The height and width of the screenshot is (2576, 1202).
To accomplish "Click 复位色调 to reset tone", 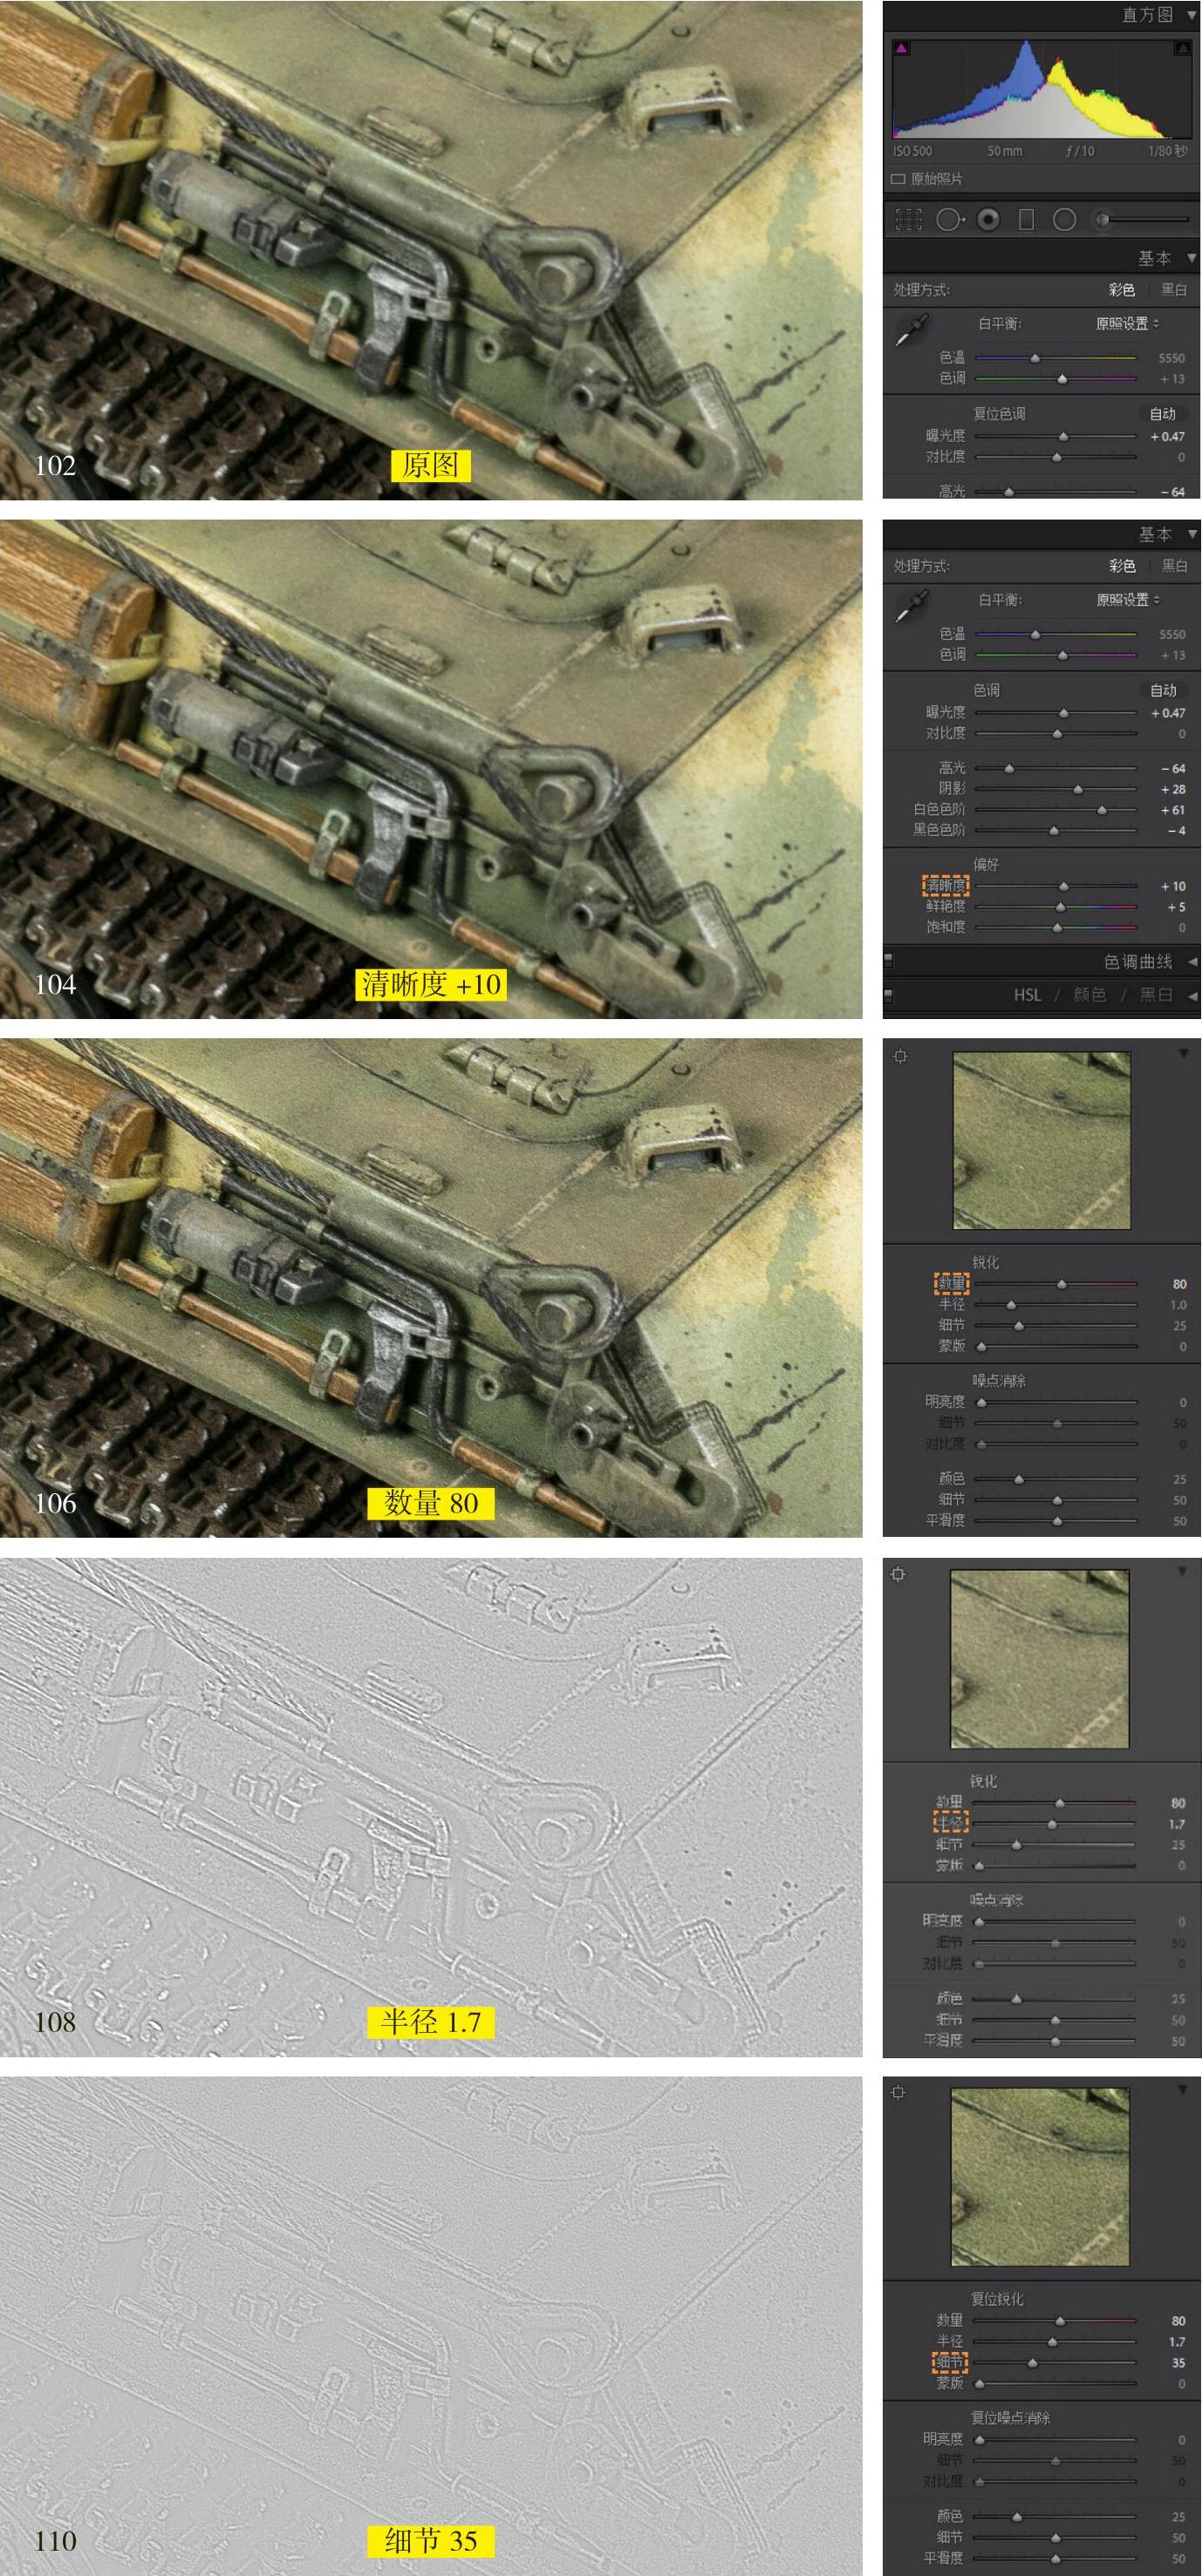I will [x=999, y=413].
